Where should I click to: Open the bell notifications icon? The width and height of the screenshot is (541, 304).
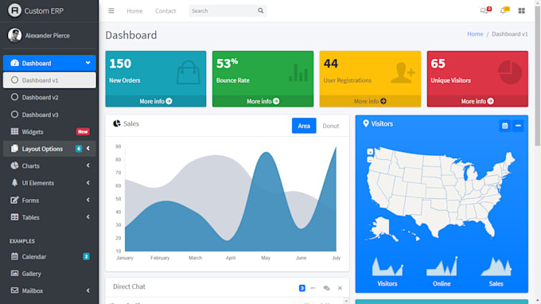coord(504,10)
